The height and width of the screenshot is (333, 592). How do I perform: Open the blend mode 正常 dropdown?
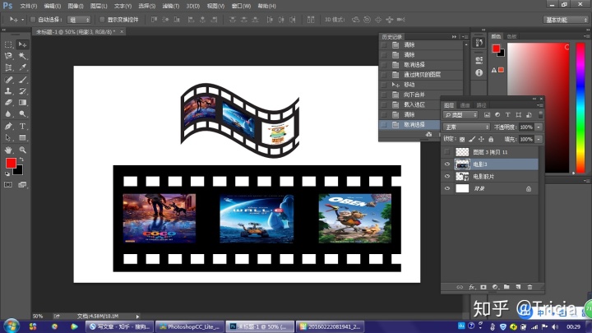467,127
